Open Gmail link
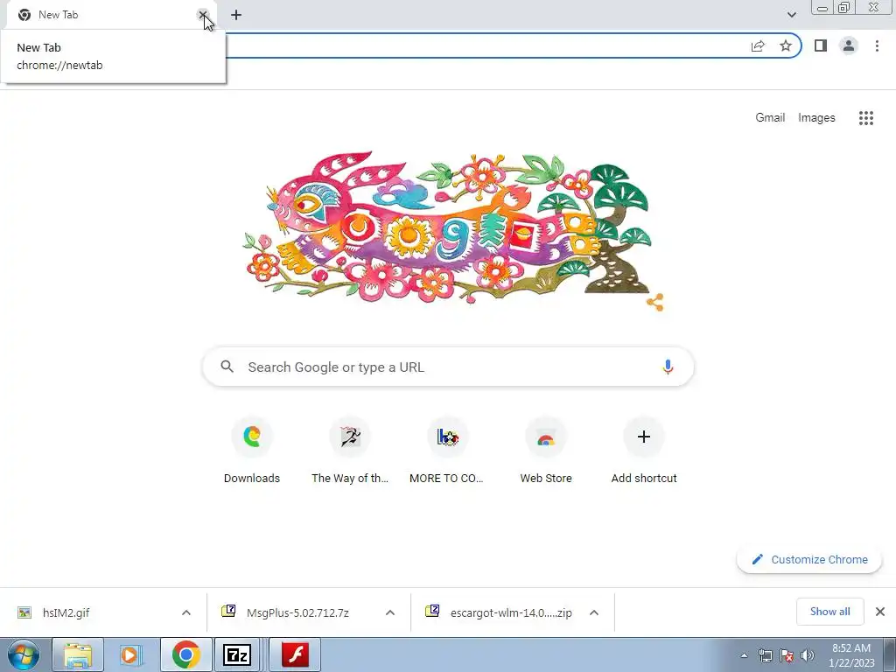The height and width of the screenshot is (672, 896). (x=770, y=118)
